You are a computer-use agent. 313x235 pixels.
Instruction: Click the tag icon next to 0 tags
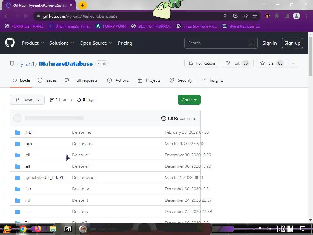point(79,100)
